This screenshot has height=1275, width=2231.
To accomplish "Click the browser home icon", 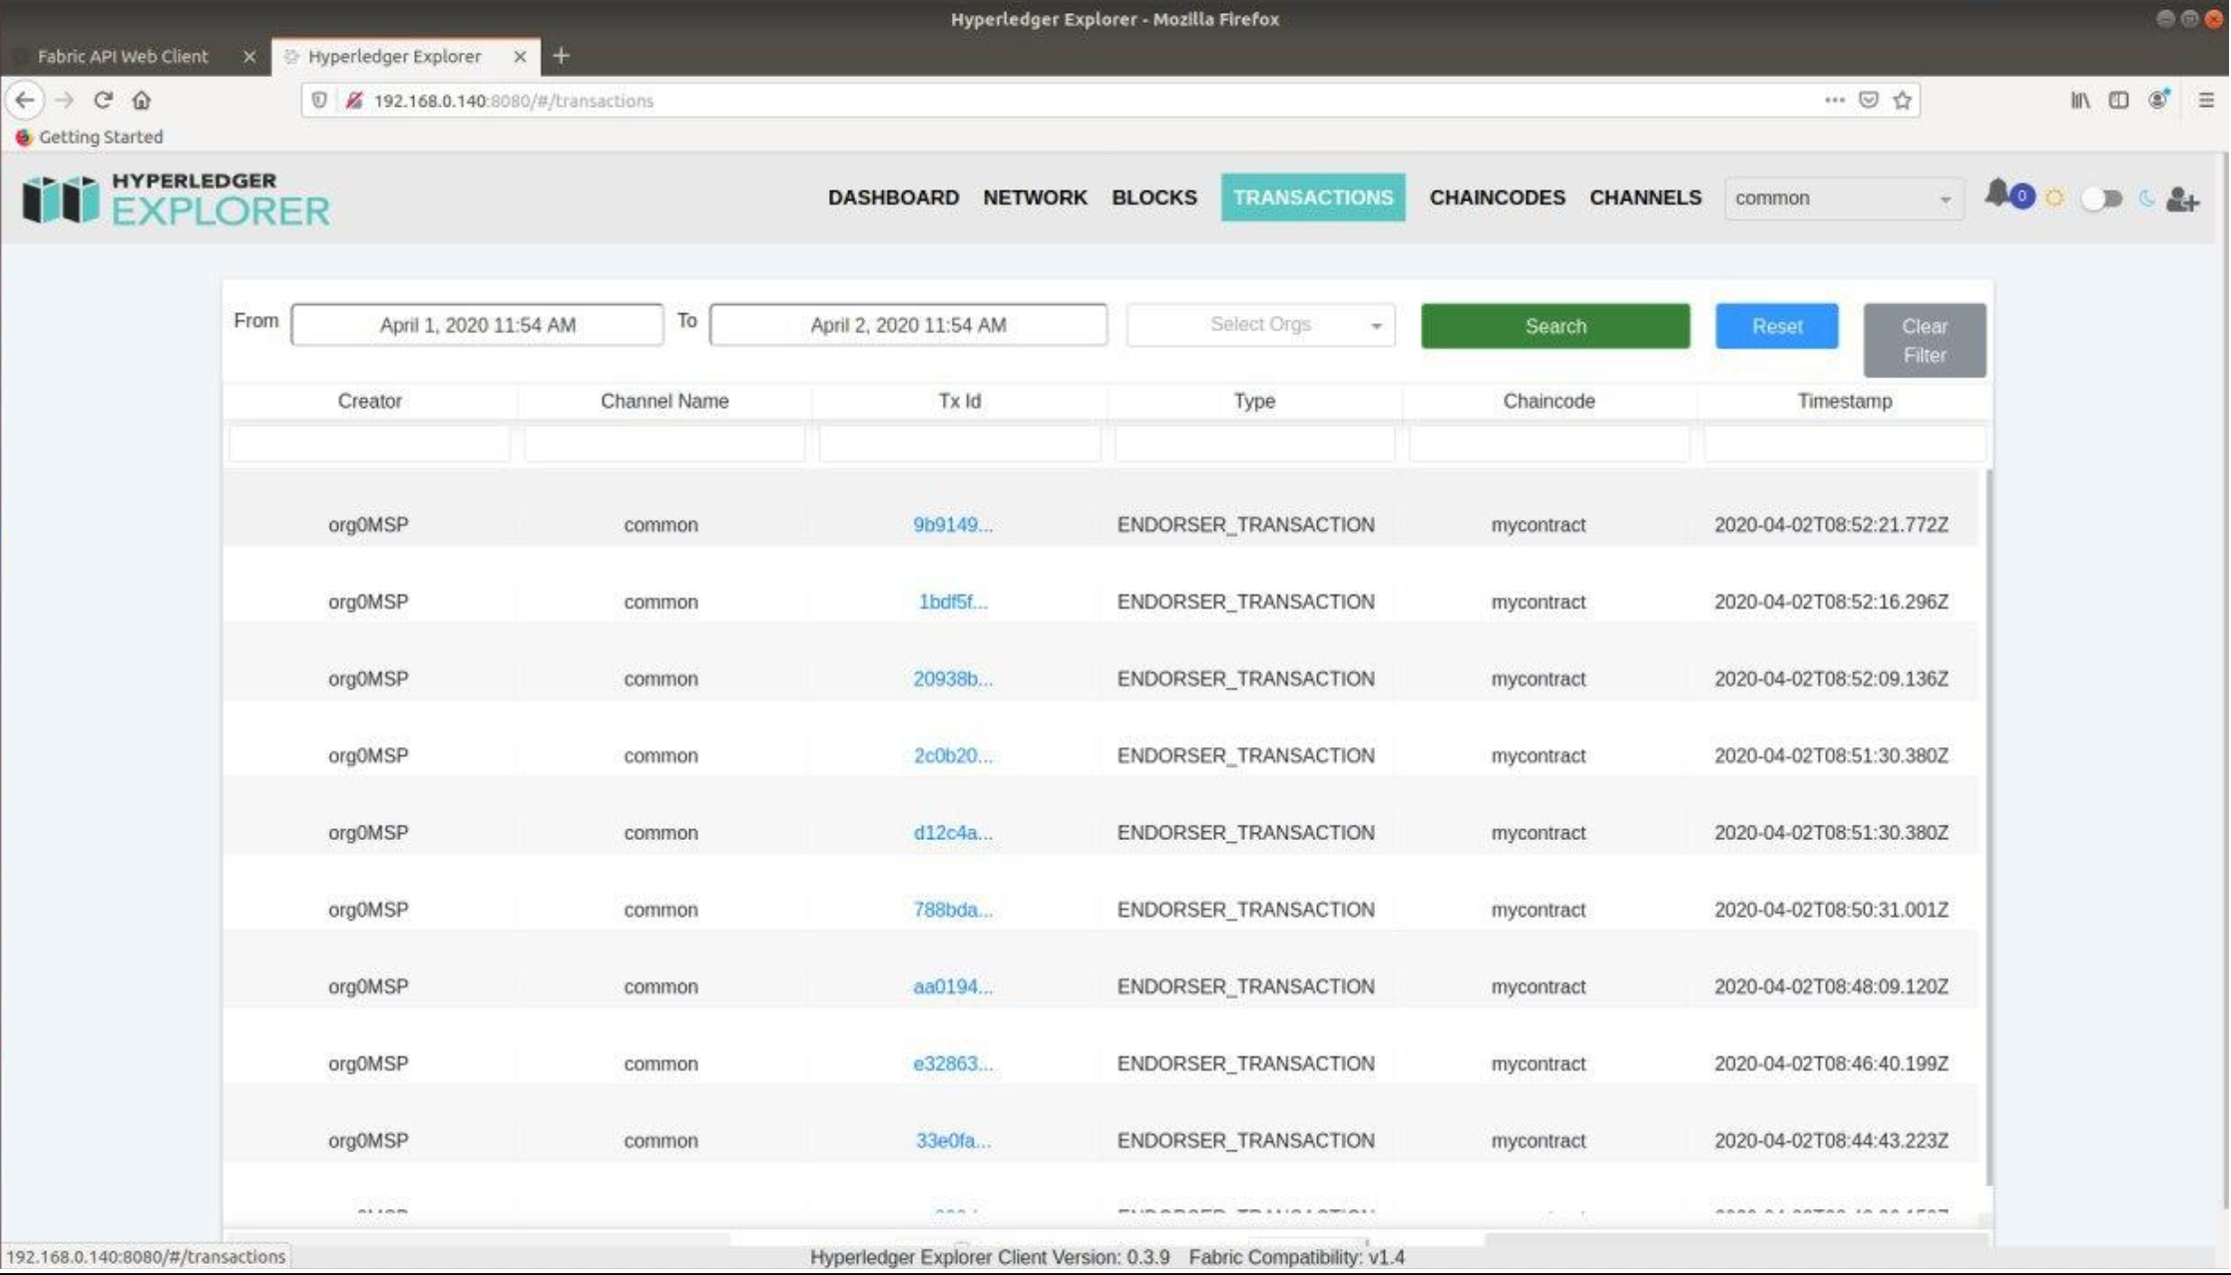I will click(x=142, y=100).
